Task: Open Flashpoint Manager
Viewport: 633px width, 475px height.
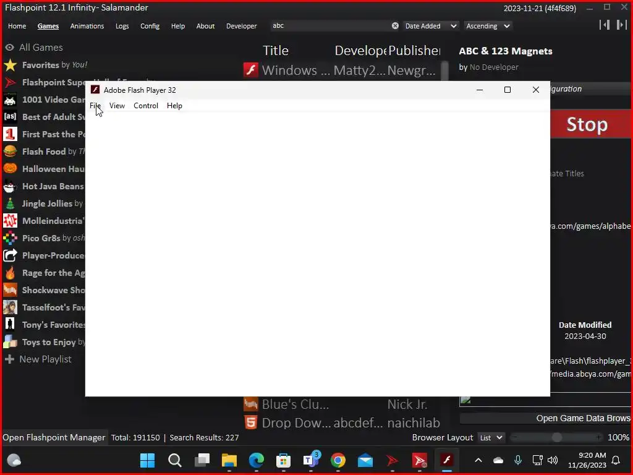Action: click(x=54, y=437)
